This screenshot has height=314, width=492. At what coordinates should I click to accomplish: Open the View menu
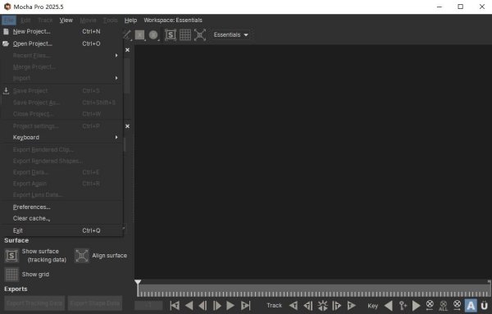(x=66, y=20)
